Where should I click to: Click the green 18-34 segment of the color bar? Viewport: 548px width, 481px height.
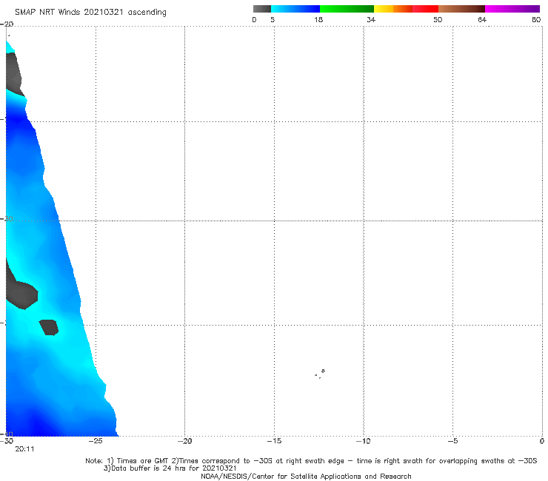coord(347,9)
